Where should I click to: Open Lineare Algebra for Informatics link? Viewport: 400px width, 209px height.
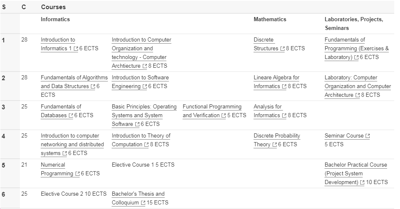[x=276, y=78]
